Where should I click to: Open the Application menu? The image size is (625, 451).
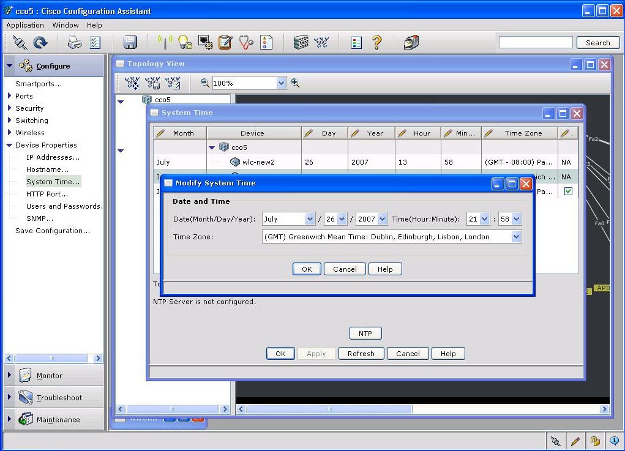click(25, 25)
